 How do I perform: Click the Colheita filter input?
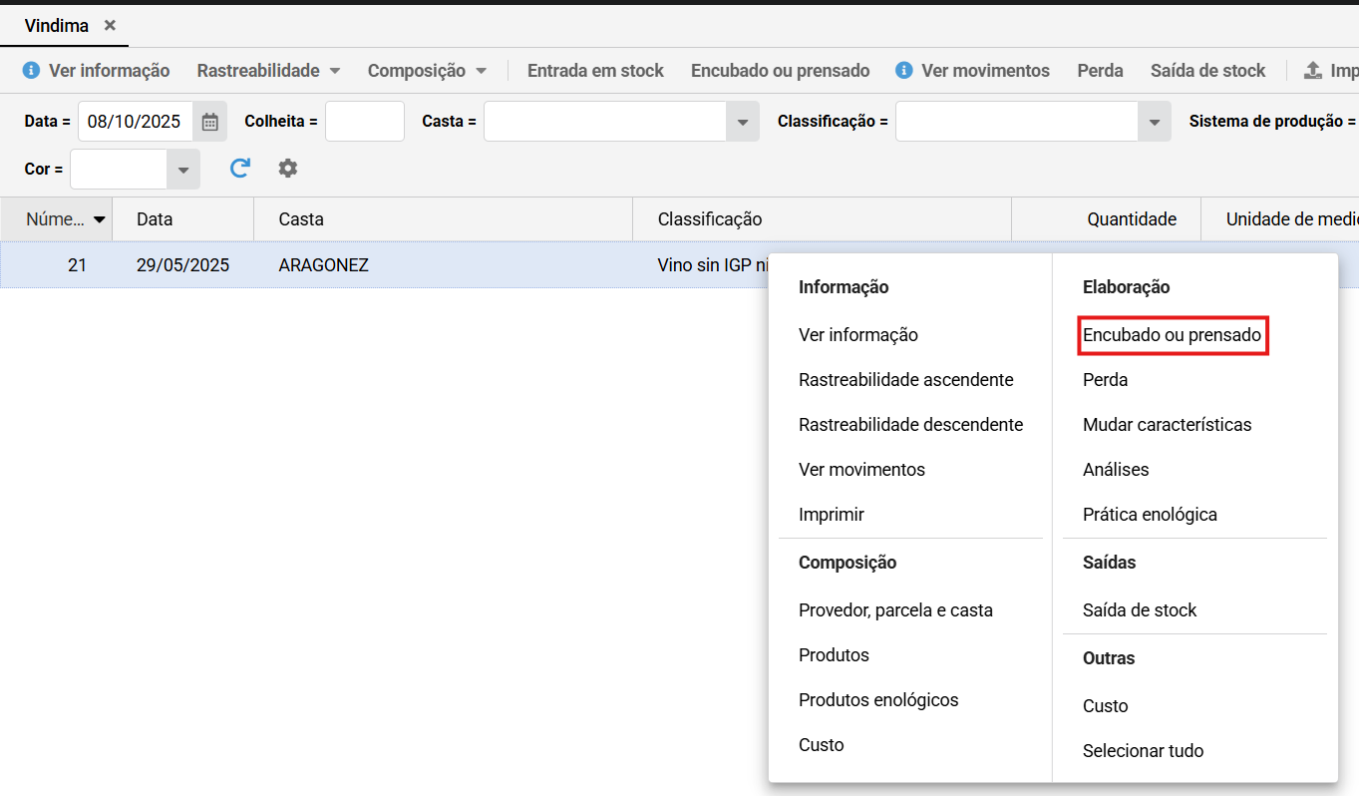(365, 122)
